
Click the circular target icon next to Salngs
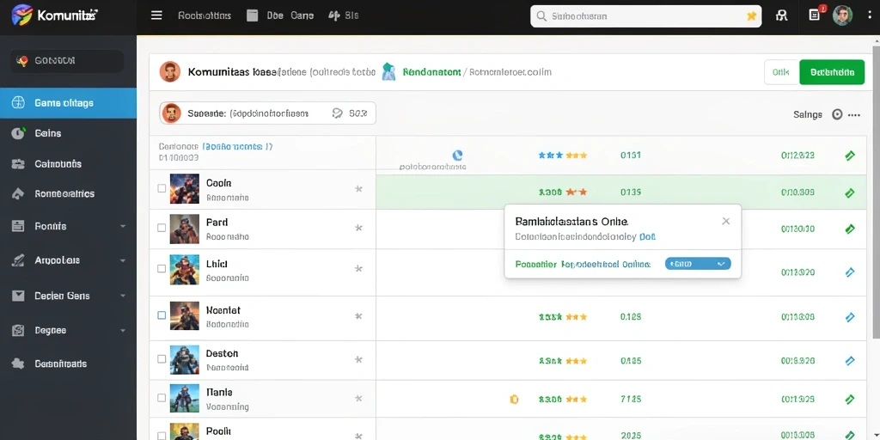(837, 114)
